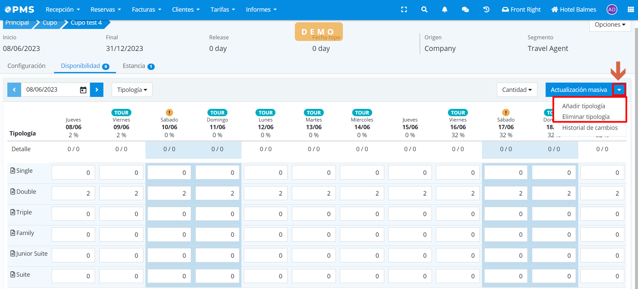638x289 pixels.
Task: Open the notifications bell
Action: pyautogui.click(x=445, y=10)
